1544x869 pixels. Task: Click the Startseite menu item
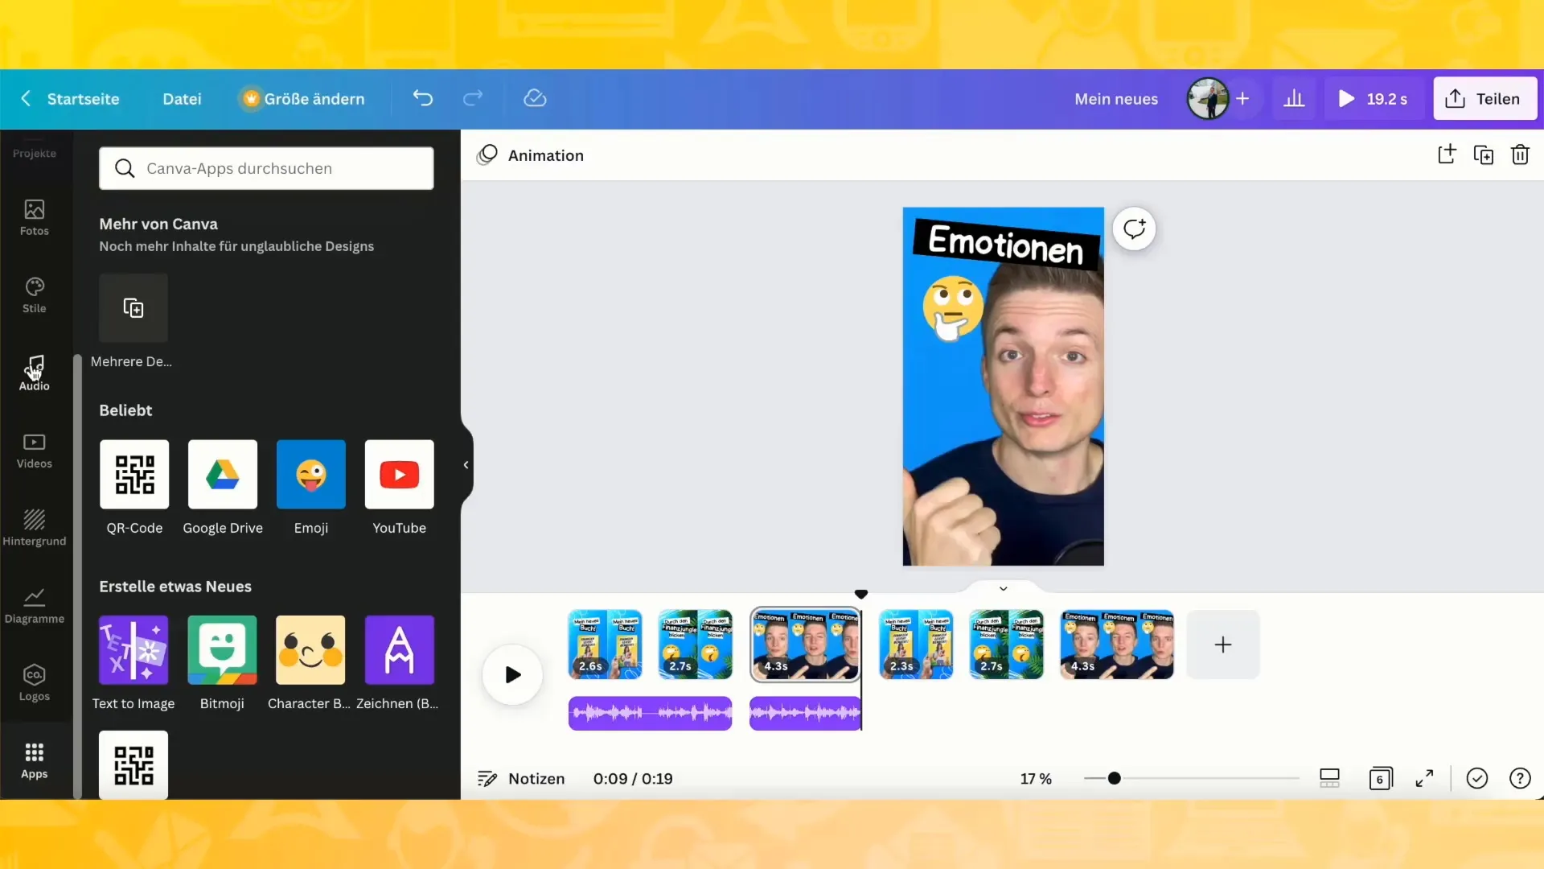83,99
